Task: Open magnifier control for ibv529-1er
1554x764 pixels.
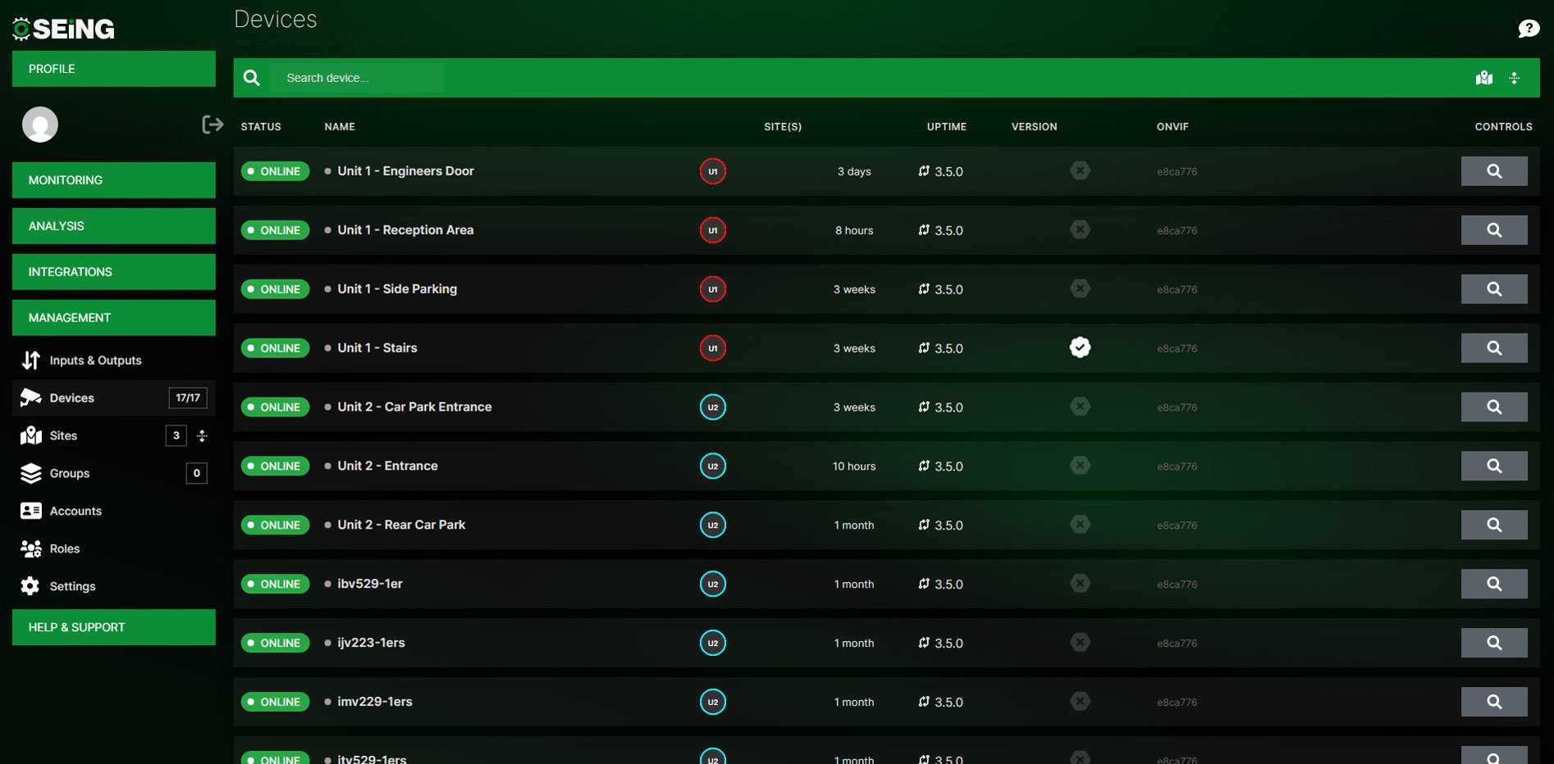Action: 1494,584
